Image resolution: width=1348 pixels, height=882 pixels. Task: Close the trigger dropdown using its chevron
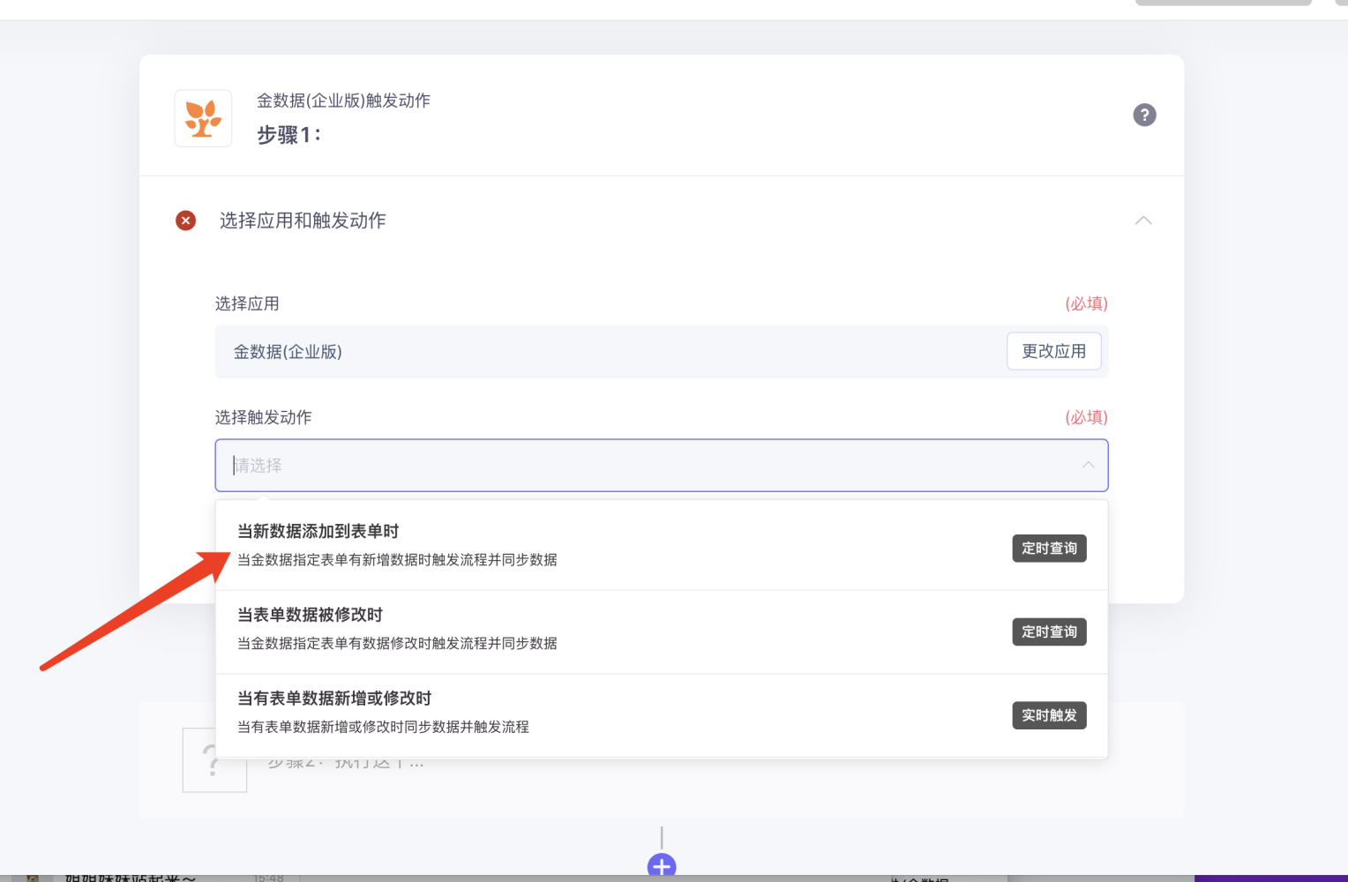pos(1088,465)
